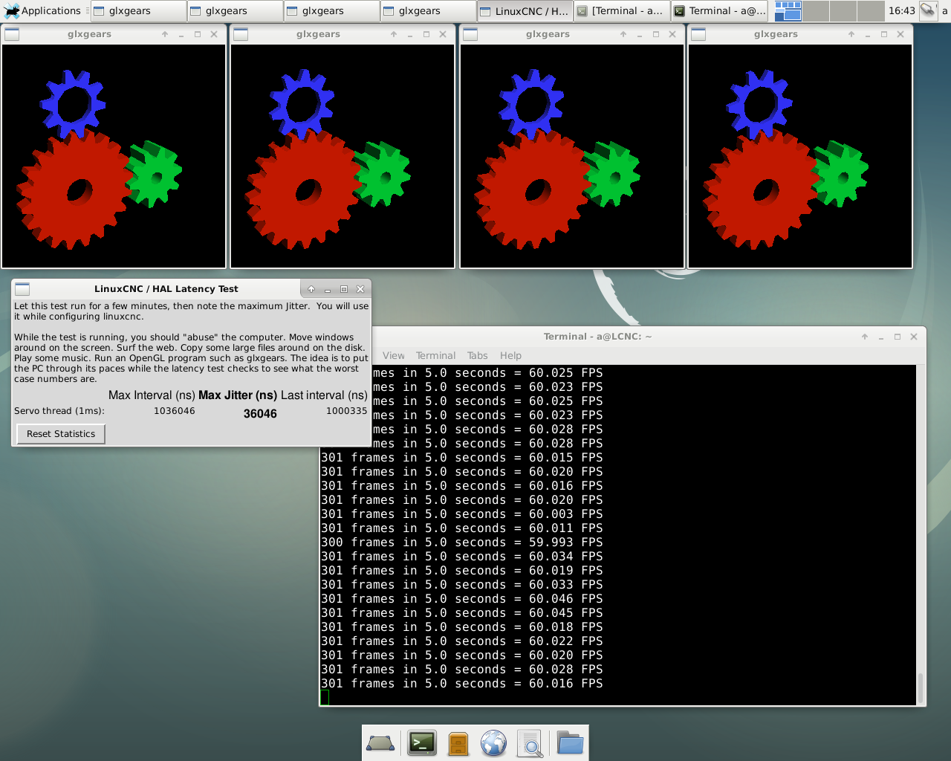The width and height of the screenshot is (951, 761).
Task: Click the Terminal line showing 60.022 FPS
Action: click(x=462, y=641)
